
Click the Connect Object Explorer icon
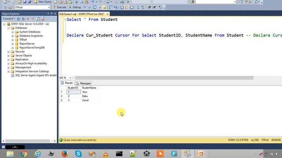(19, 18)
